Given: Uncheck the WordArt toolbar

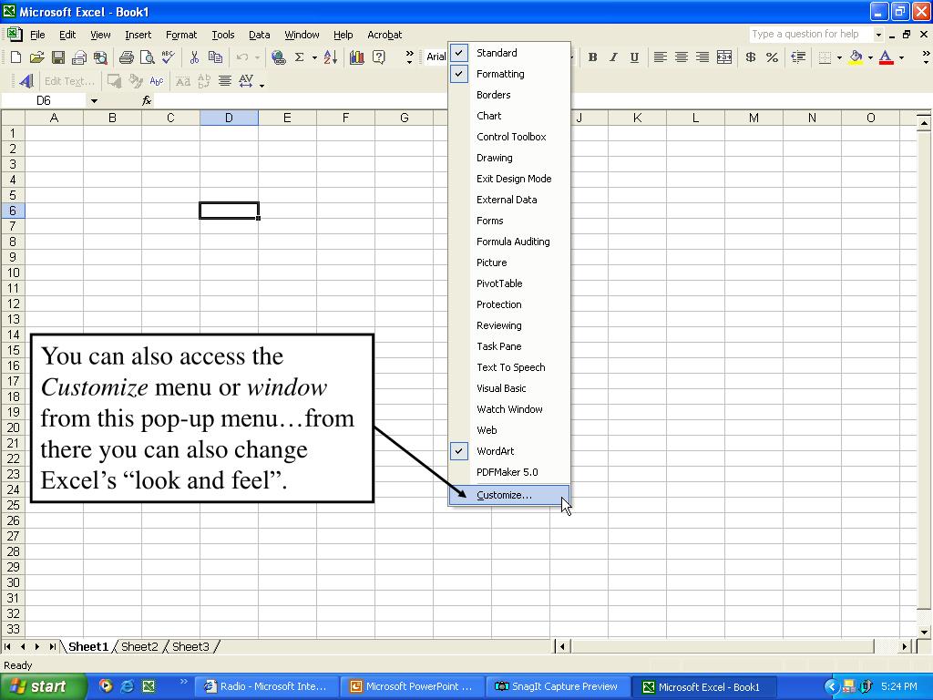Looking at the screenshot, I should coord(509,451).
